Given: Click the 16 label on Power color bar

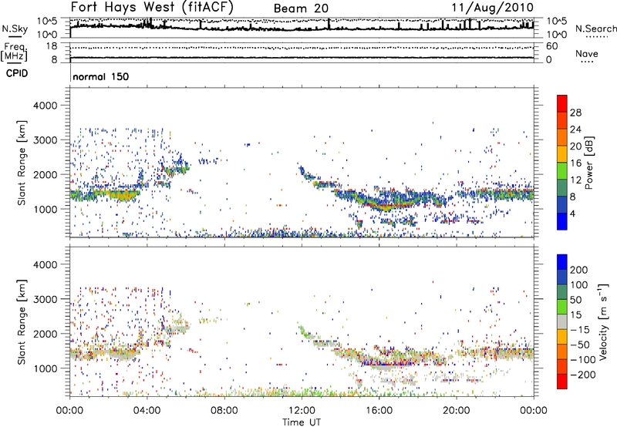Looking at the screenshot, I should pyautogui.click(x=575, y=163).
